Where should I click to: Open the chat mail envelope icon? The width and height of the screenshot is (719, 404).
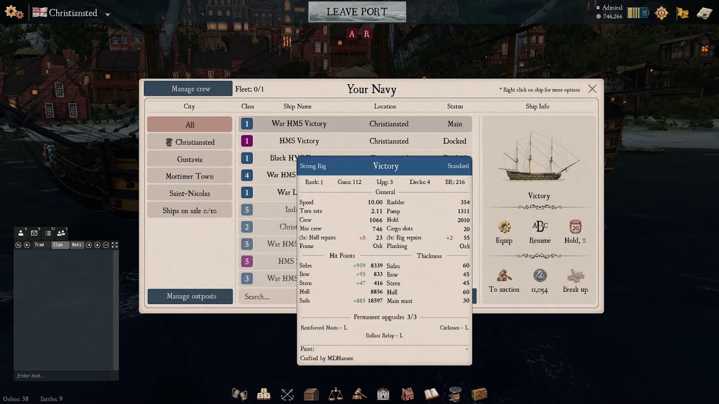34,233
